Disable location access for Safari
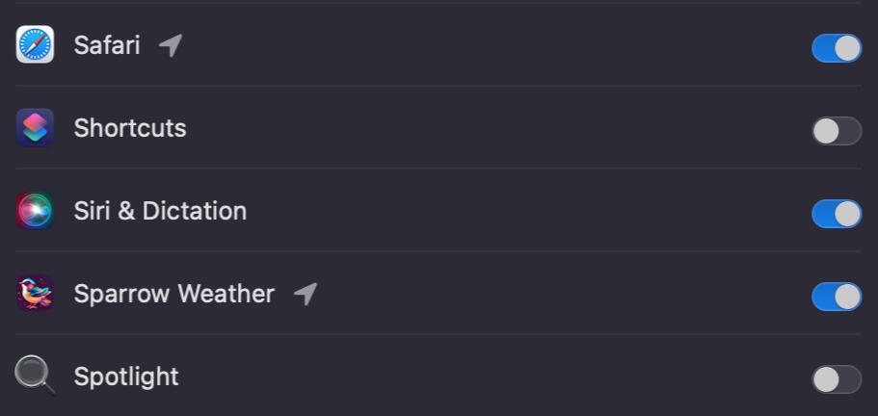This screenshot has height=416, width=878. (836, 48)
